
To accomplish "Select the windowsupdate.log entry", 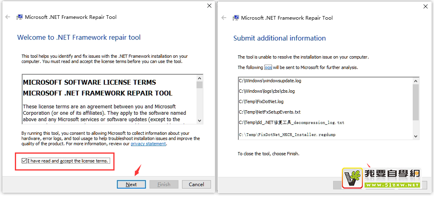I will 270,81.
